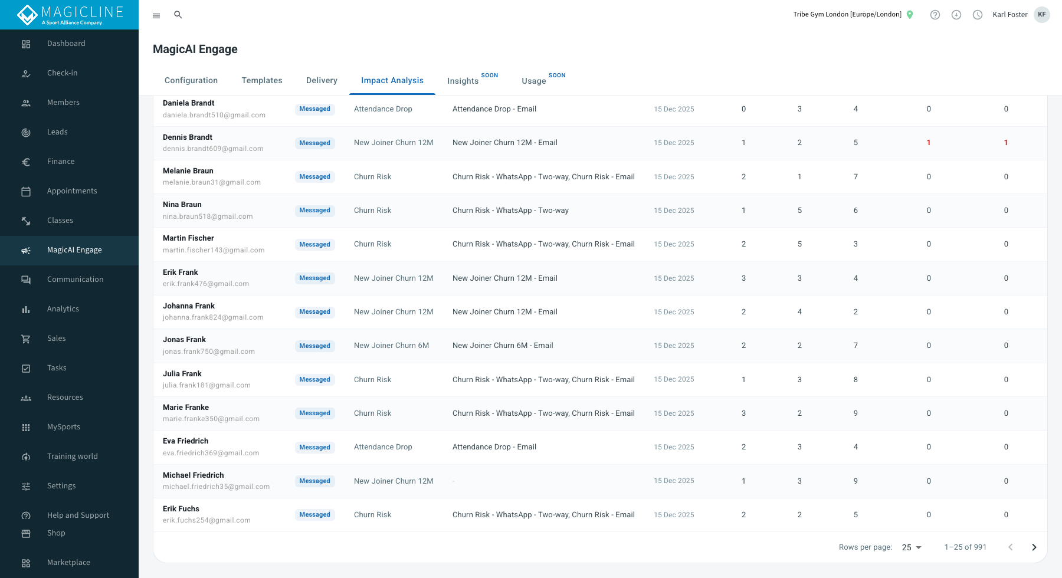Click Daniela Brandt's 15 Dec 2025 date
The width and height of the screenshot is (1062, 578).
674,109
